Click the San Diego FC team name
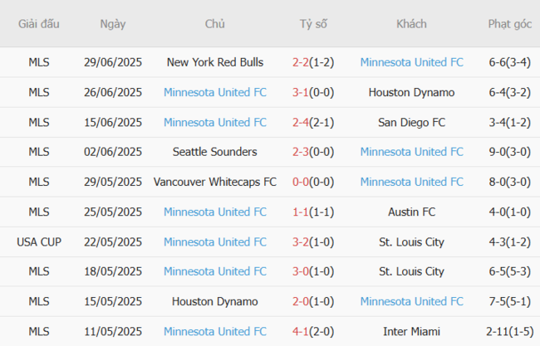The image size is (540, 346). click(411, 122)
